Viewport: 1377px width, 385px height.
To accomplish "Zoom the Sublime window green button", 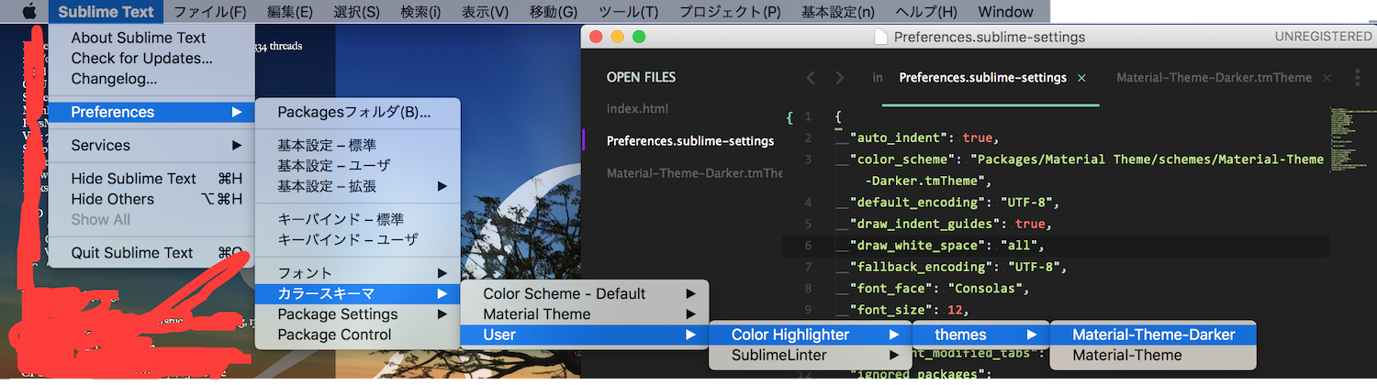I will 639,37.
